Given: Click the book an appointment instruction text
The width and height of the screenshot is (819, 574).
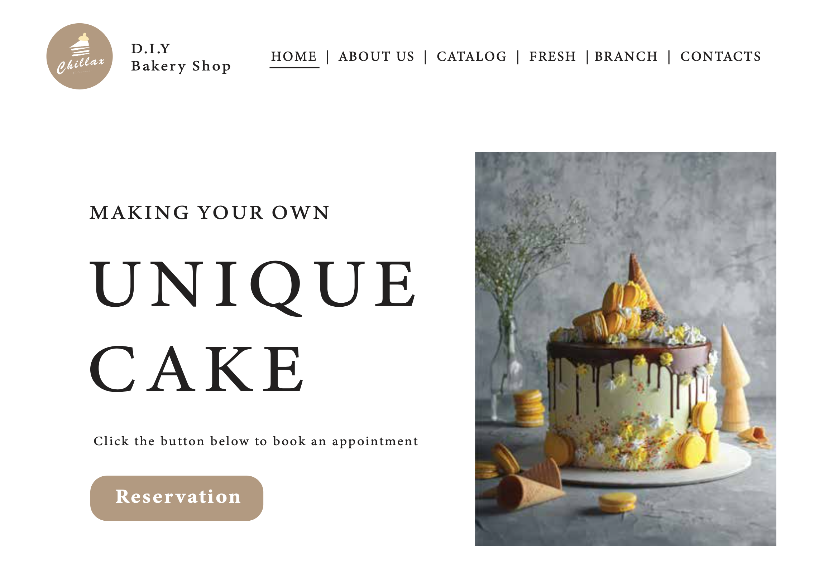Looking at the screenshot, I should pyautogui.click(x=256, y=441).
